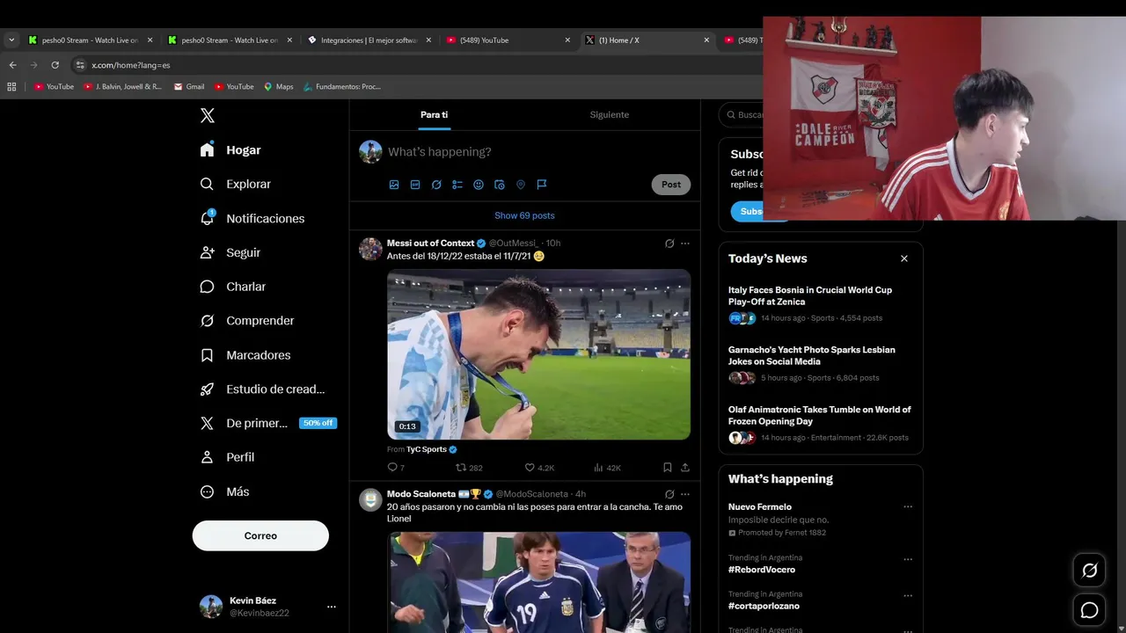Viewport: 1126px width, 633px height.
Task: Open Italy Faces Bosnia news story
Action: pyautogui.click(x=820, y=304)
